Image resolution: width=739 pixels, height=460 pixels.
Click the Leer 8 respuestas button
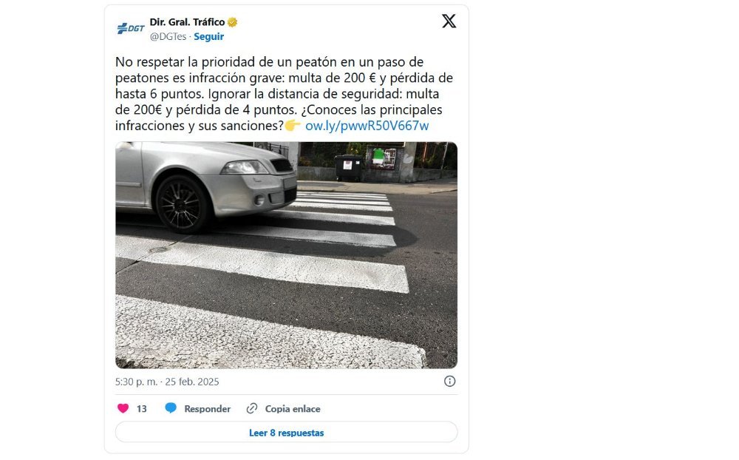pos(286,432)
